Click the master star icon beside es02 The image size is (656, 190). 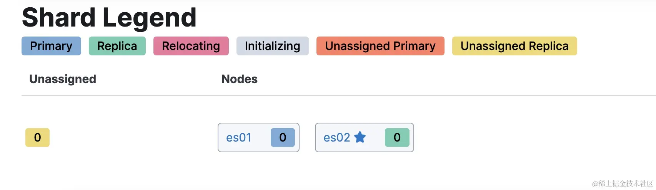point(360,137)
